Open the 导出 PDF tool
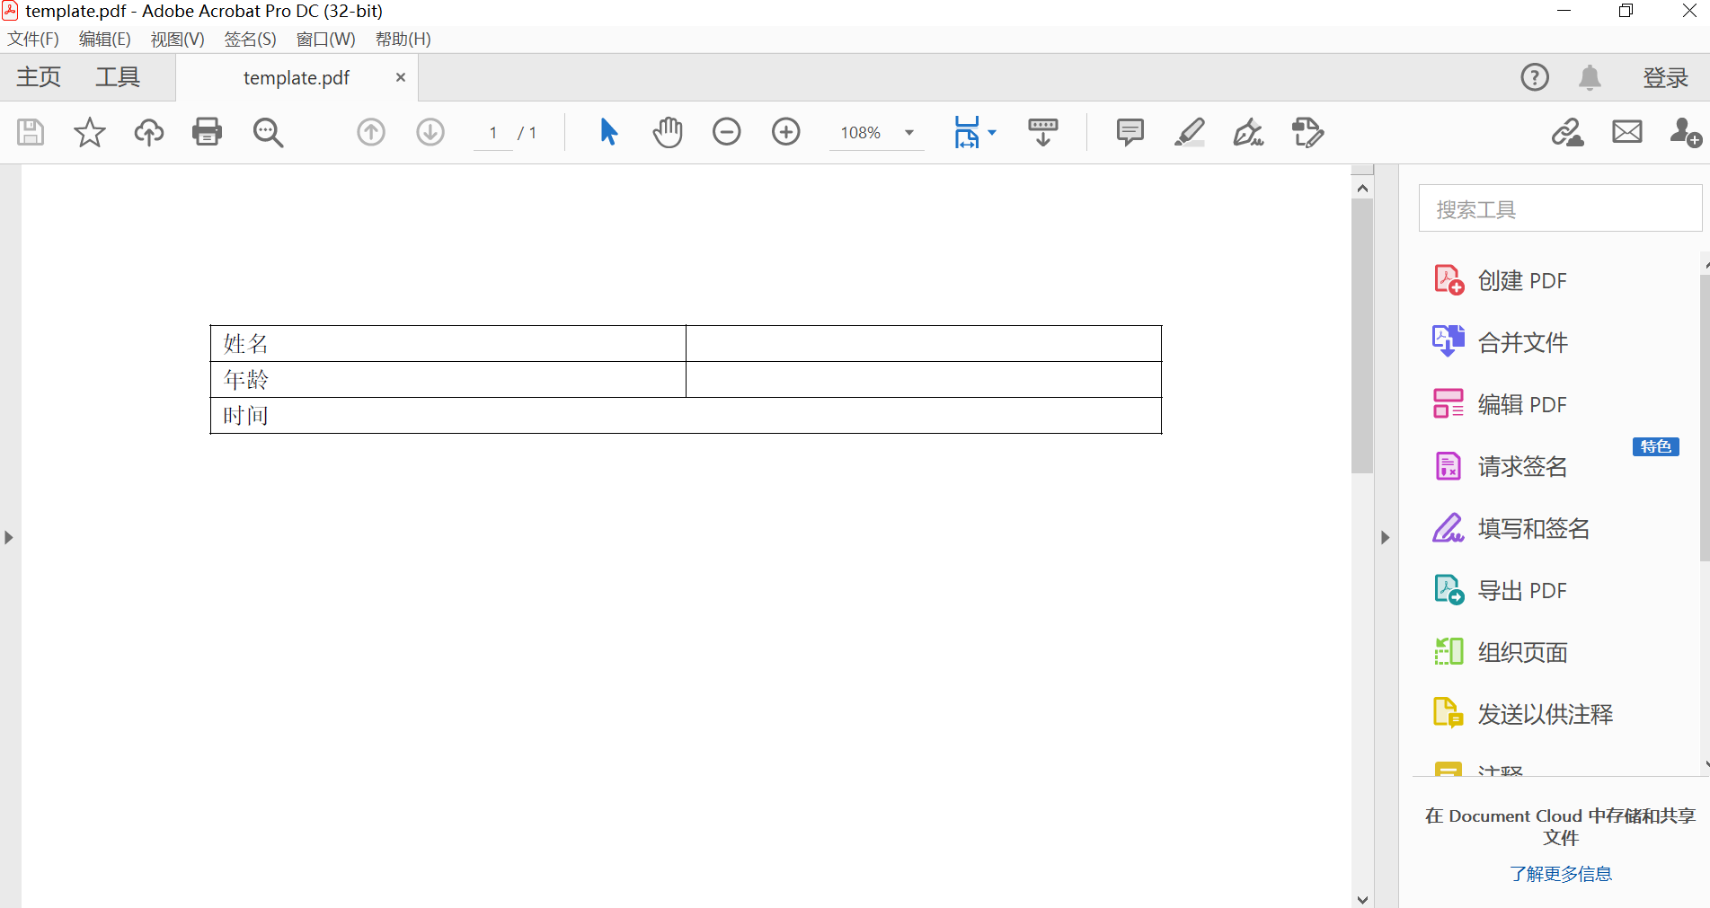The width and height of the screenshot is (1710, 908). (1501, 590)
